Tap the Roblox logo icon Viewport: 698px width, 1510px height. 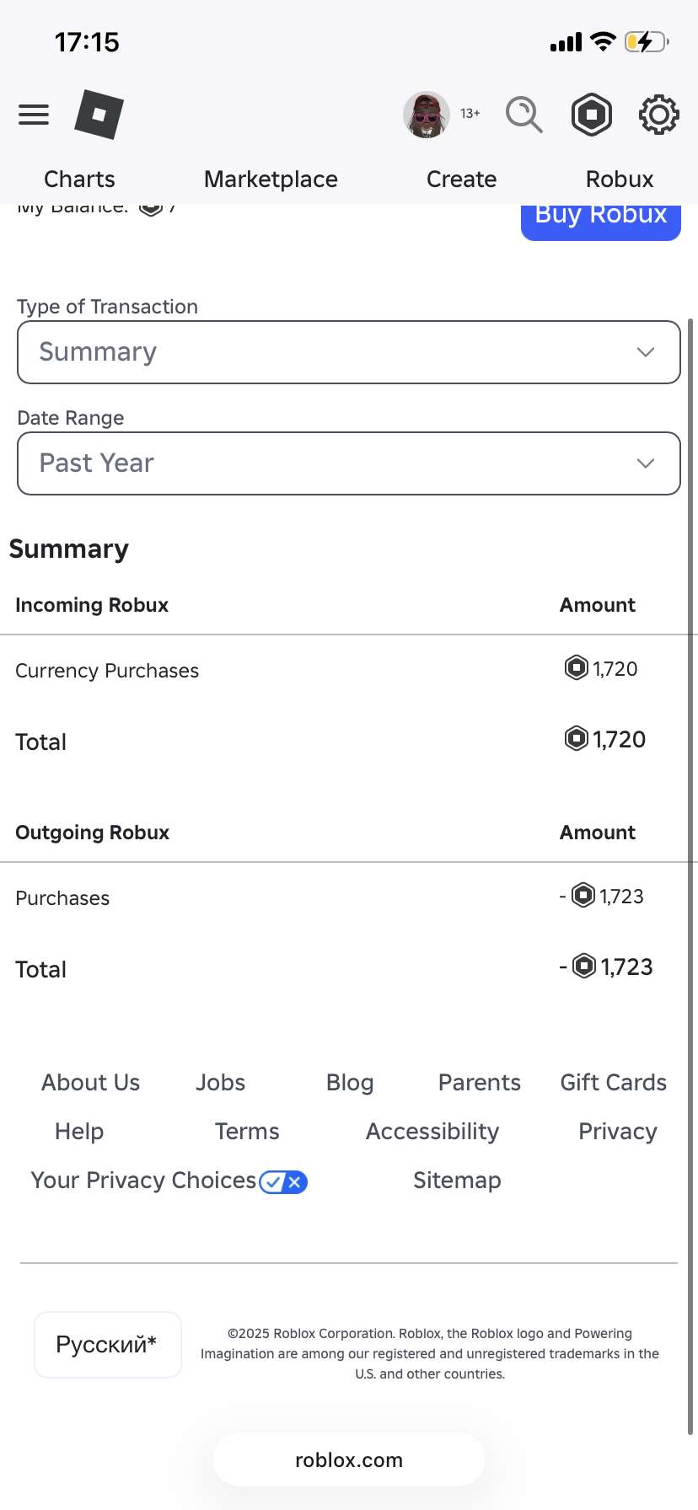(x=99, y=115)
